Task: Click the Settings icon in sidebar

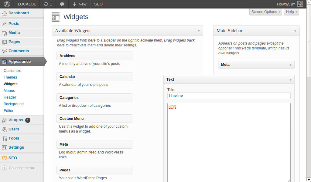Action: tap(4, 147)
